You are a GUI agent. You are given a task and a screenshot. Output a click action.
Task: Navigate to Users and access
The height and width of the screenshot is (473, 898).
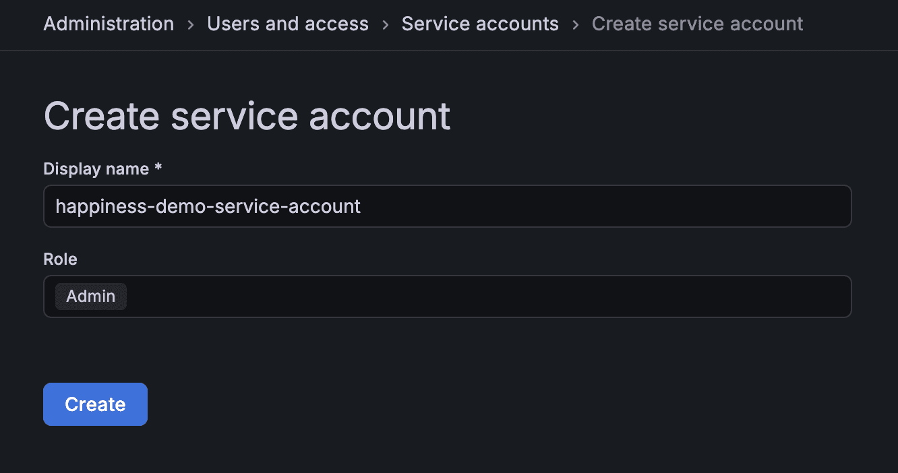pyautogui.click(x=288, y=24)
